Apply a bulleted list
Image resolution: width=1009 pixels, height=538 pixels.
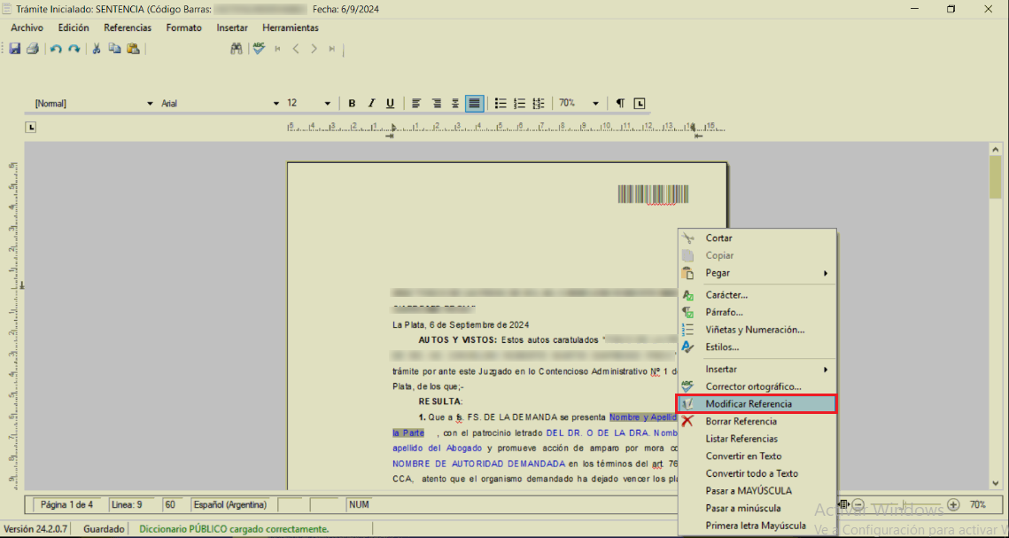click(501, 103)
